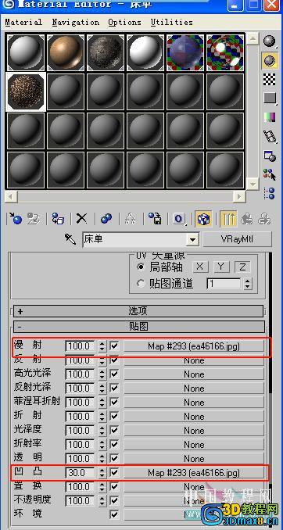Expand the 选项 rollout

[x=138, y=311]
